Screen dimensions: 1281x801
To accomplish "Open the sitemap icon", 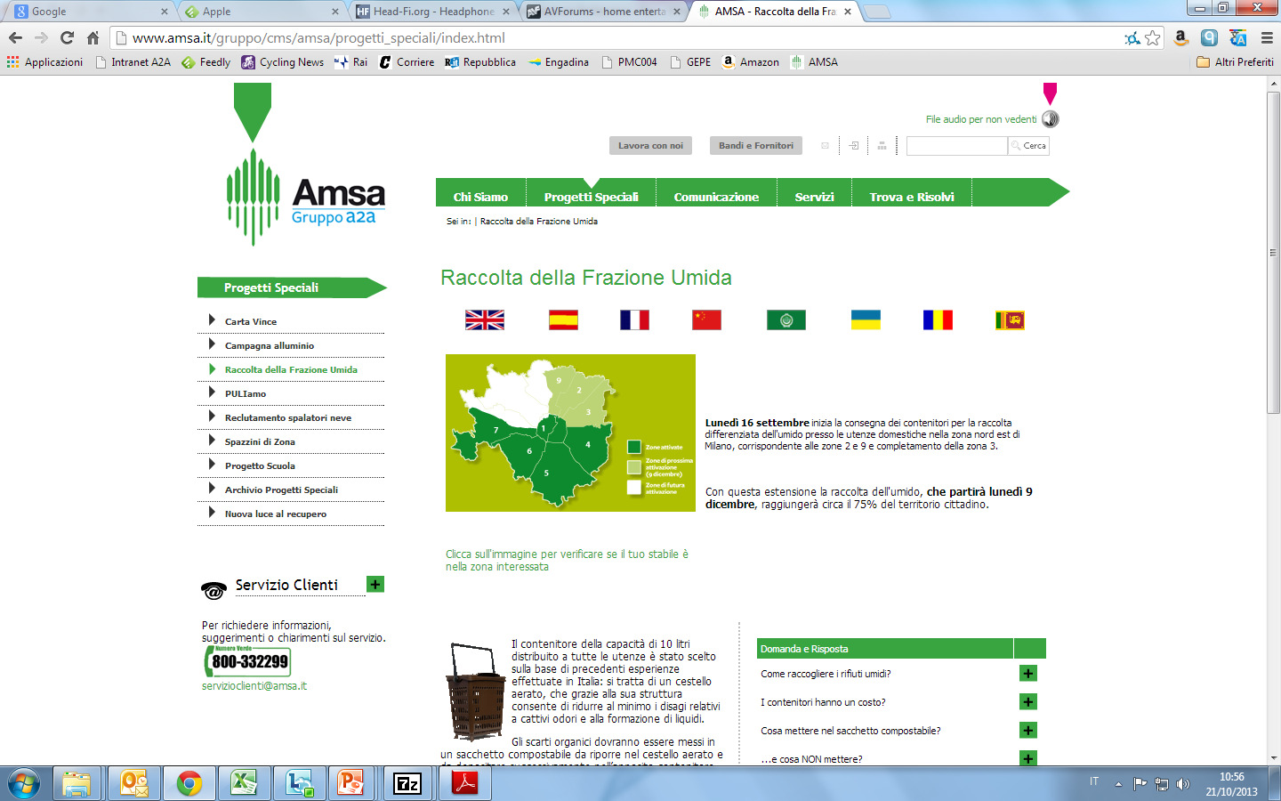I will pyautogui.click(x=882, y=146).
